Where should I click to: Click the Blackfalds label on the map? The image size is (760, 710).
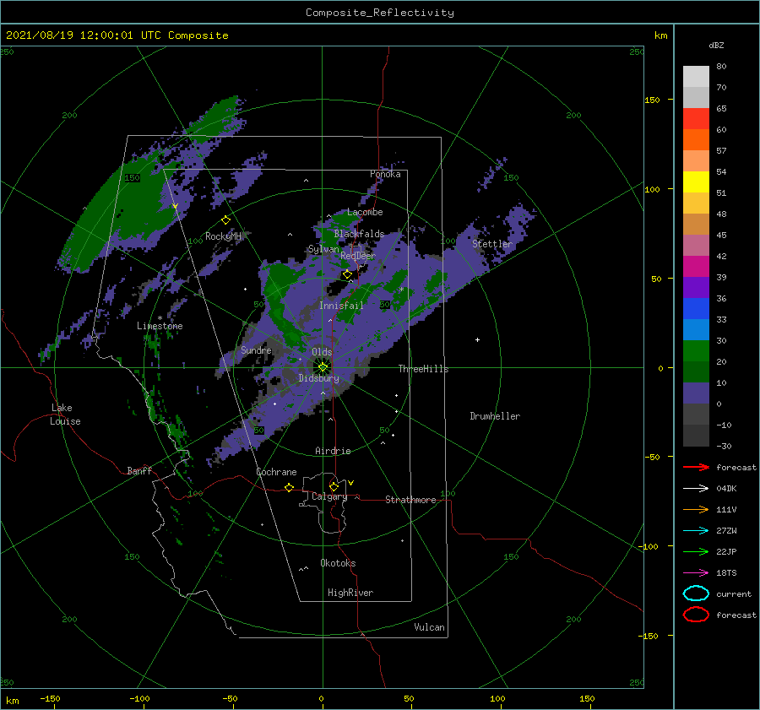pos(359,234)
